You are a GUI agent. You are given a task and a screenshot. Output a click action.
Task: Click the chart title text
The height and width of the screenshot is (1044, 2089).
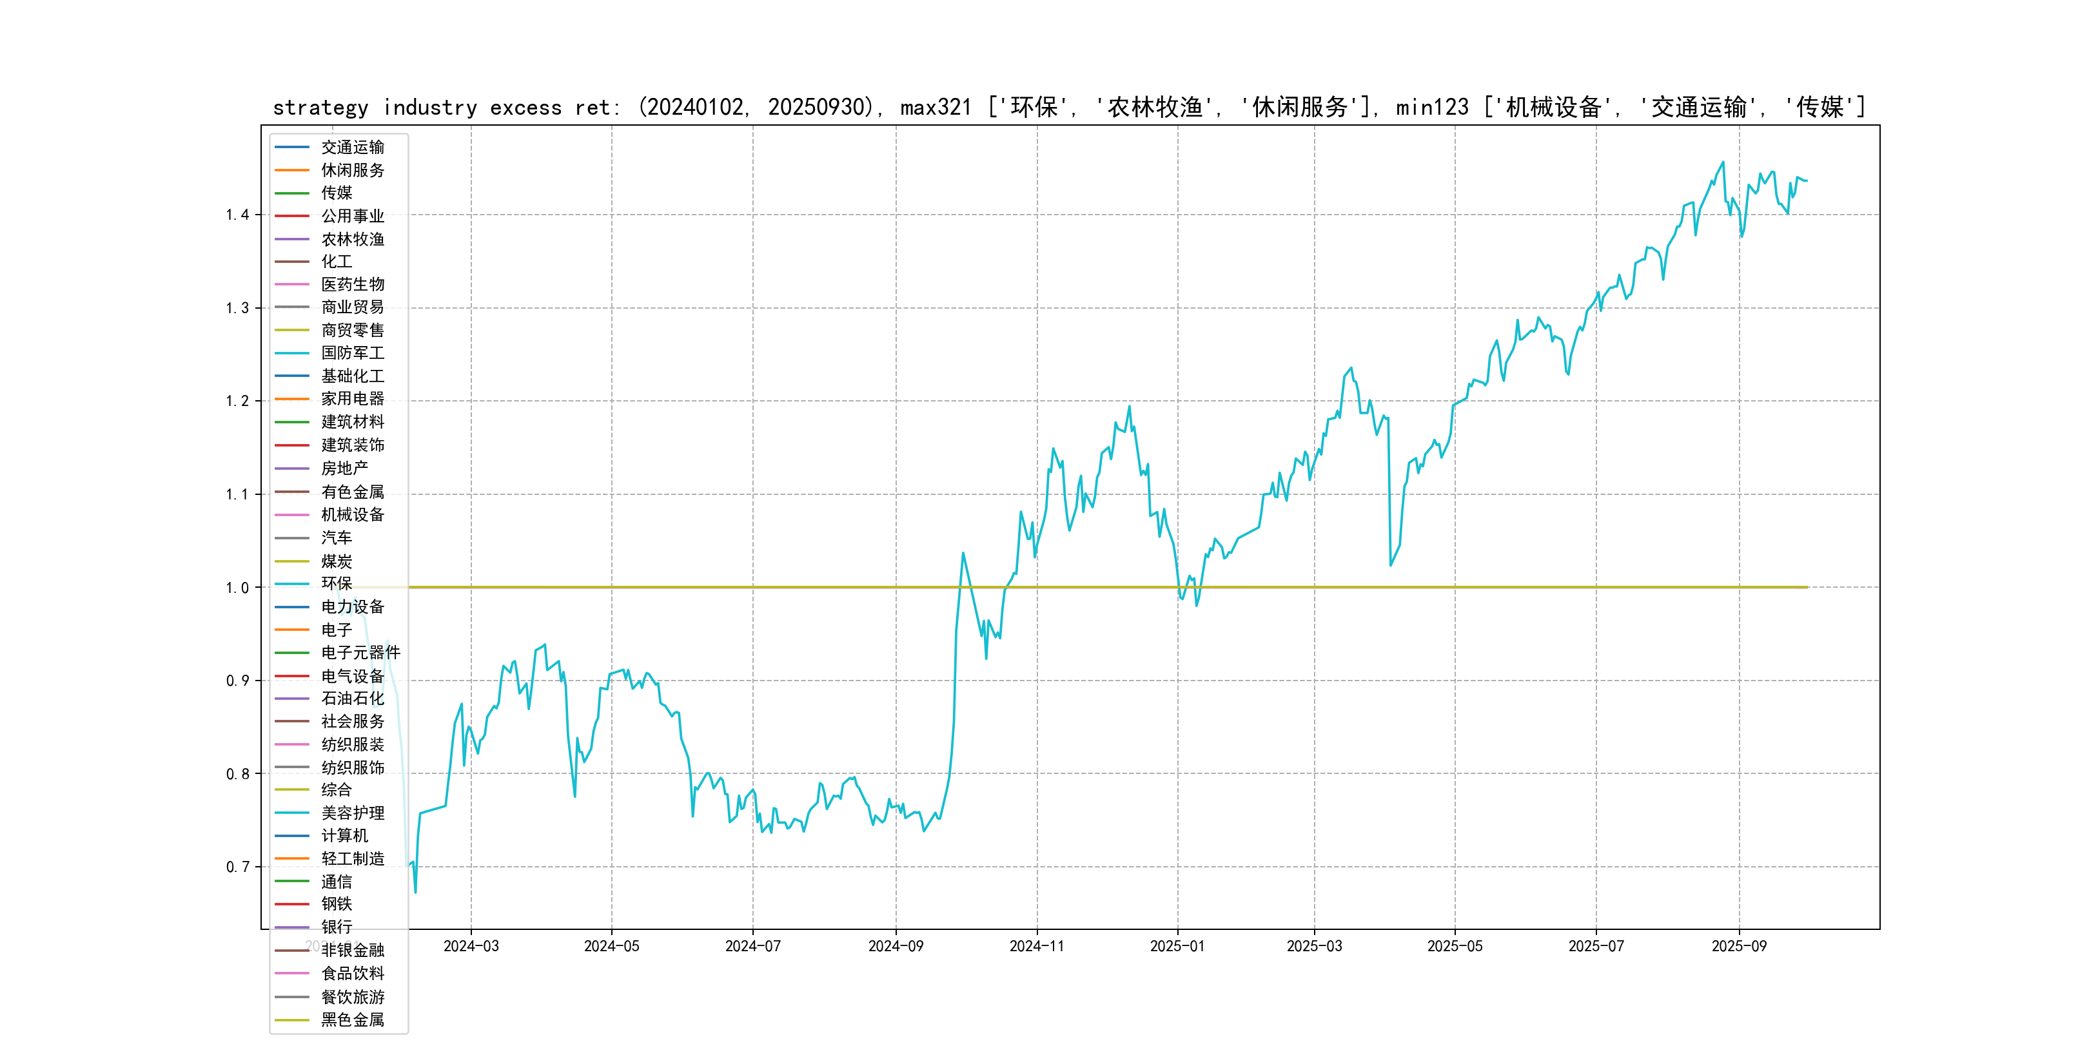1069,107
